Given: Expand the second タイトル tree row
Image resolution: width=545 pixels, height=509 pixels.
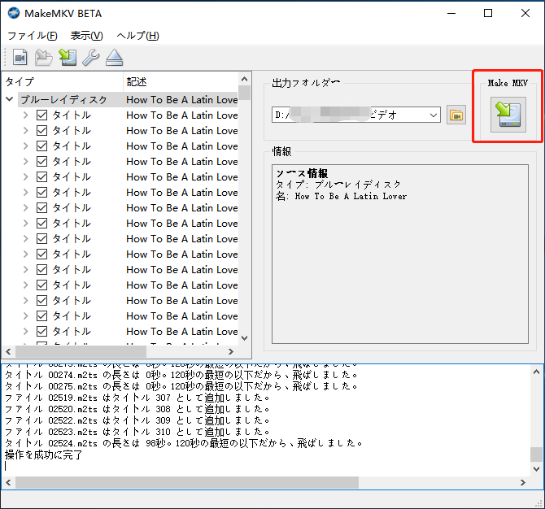Looking at the screenshot, I should click(26, 131).
